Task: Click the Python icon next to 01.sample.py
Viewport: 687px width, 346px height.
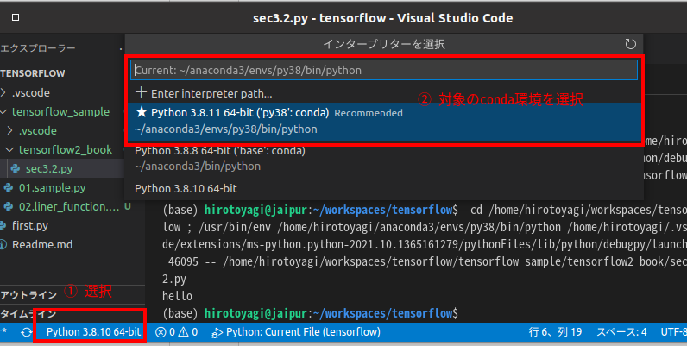Action: coord(10,187)
